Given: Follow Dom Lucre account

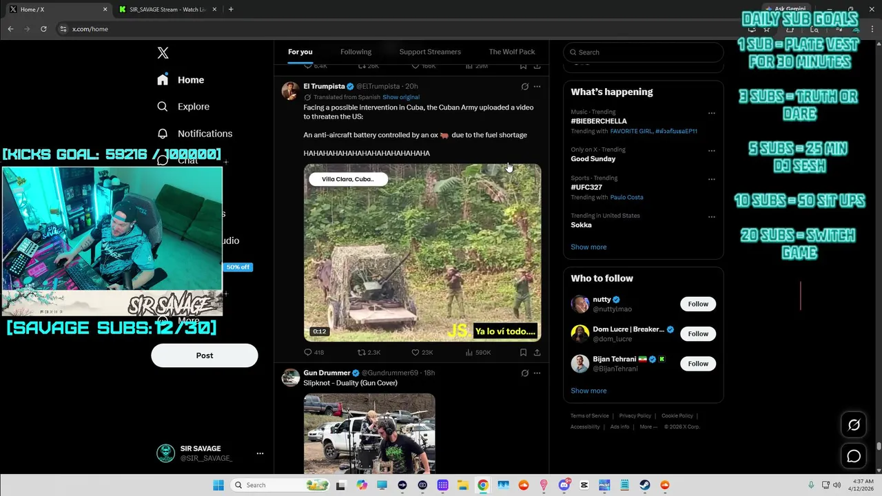Looking at the screenshot, I should (698, 333).
